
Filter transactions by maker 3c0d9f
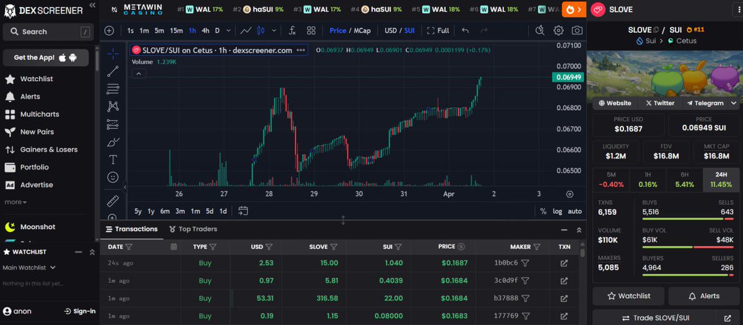pos(525,280)
